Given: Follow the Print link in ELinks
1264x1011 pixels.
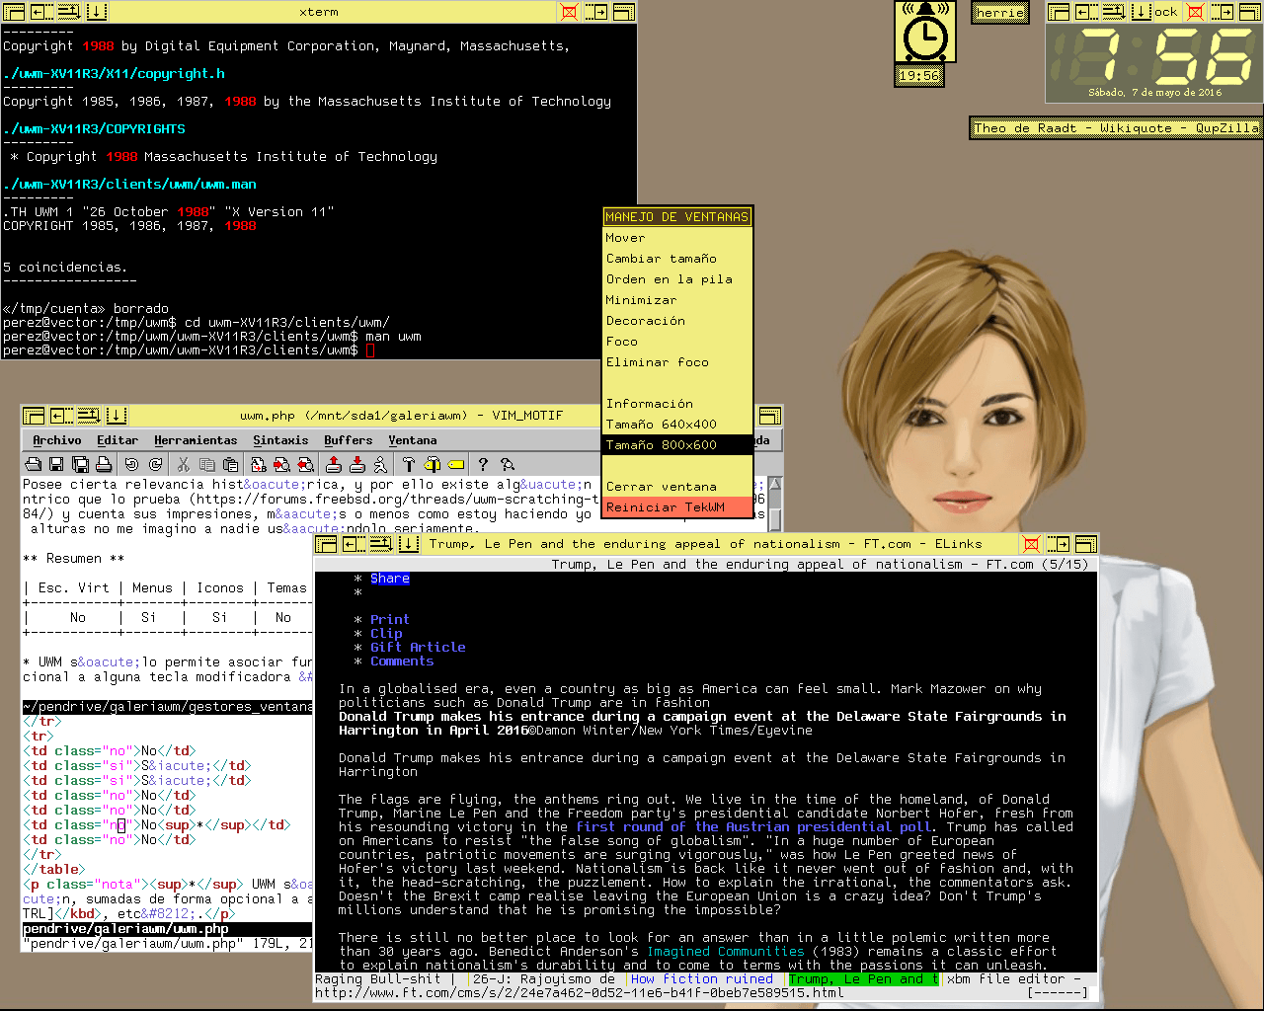Looking at the screenshot, I should tap(390, 620).
